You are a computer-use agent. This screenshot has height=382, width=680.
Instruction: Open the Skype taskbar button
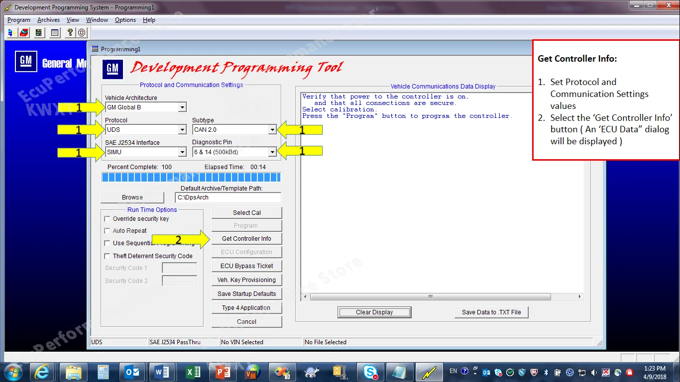pos(370,372)
